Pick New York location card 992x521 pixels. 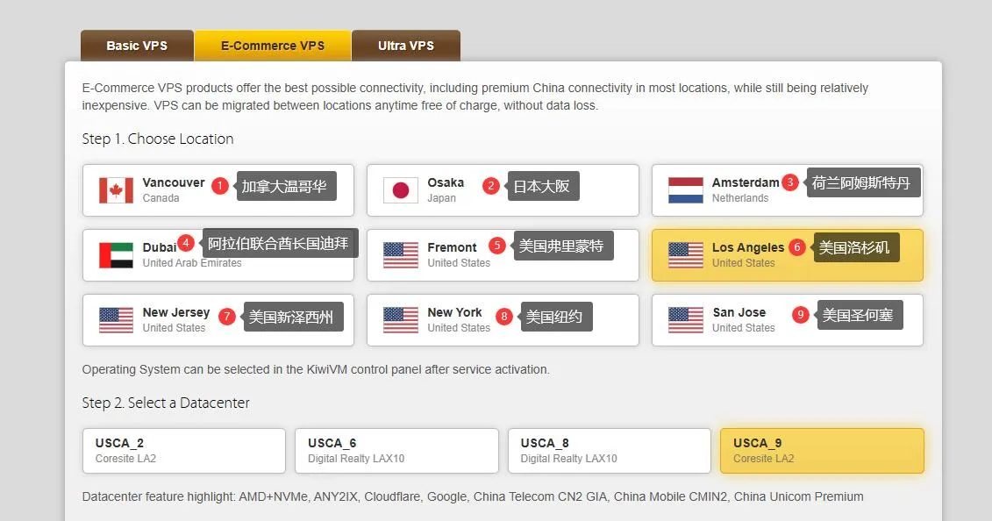click(503, 320)
